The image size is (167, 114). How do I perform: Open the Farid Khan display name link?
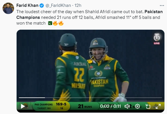pos(27,5)
